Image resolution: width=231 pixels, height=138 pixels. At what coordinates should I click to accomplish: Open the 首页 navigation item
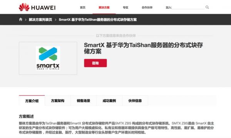tap(83, 8)
